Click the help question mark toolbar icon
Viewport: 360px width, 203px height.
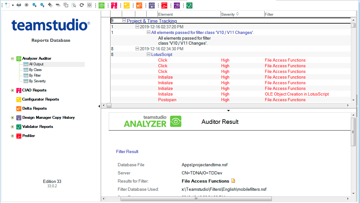(x=89, y=5)
